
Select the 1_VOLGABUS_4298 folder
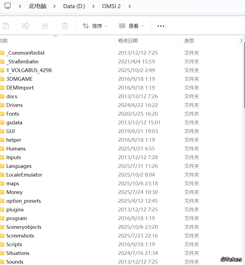click(29, 70)
